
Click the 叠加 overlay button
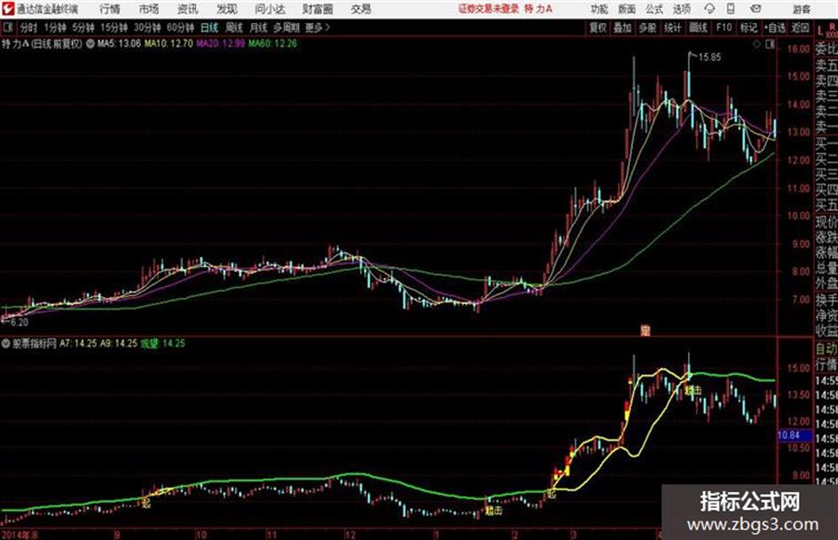click(623, 27)
